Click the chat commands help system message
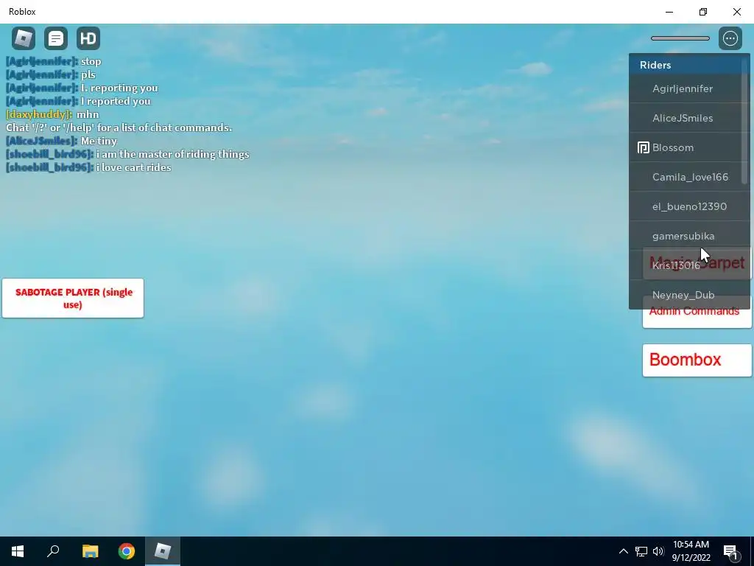Image resolution: width=754 pixels, height=566 pixels. pyautogui.click(x=119, y=127)
